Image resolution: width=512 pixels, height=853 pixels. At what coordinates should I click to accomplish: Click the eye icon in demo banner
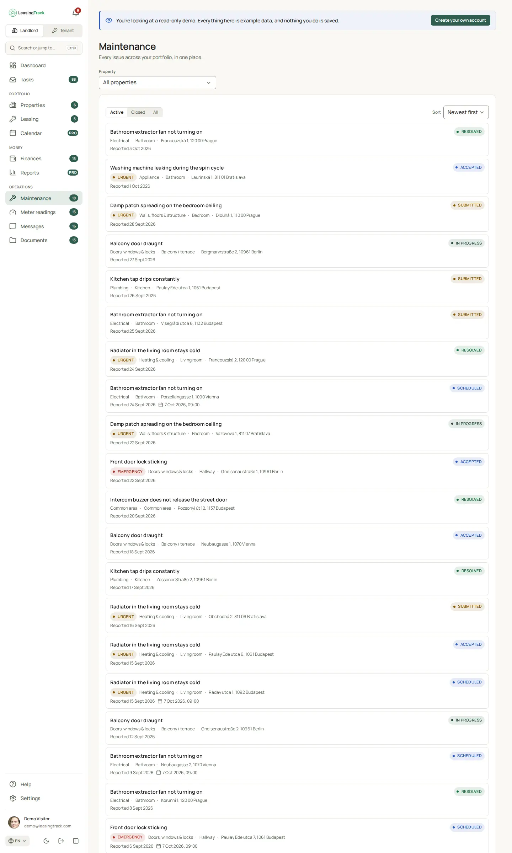[x=109, y=20]
